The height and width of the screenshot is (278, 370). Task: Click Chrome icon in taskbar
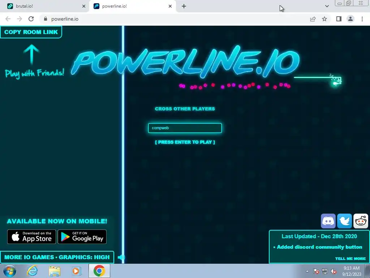(x=99, y=271)
